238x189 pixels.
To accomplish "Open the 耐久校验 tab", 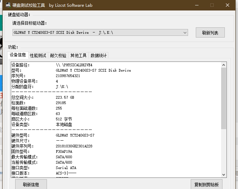I will 58,55.
